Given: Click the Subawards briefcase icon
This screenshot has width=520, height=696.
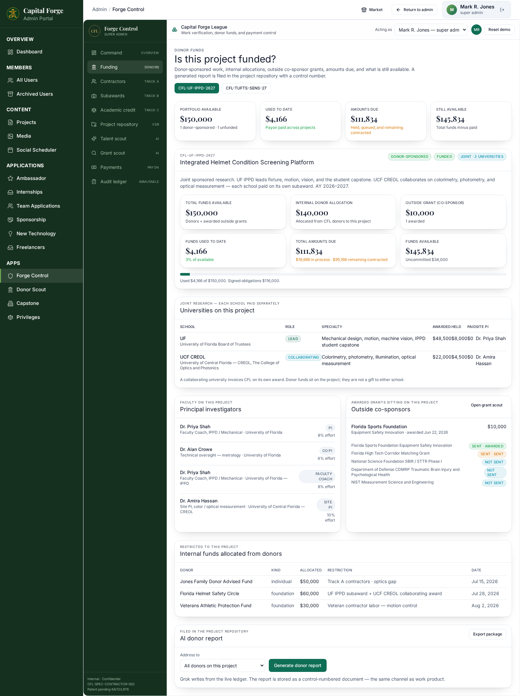Looking at the screenshot, I should click(x=94, y=96).
